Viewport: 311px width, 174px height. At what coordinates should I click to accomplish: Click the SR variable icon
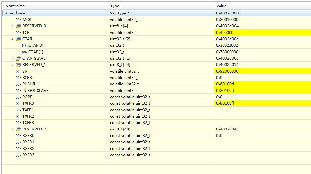coord(18,72)
